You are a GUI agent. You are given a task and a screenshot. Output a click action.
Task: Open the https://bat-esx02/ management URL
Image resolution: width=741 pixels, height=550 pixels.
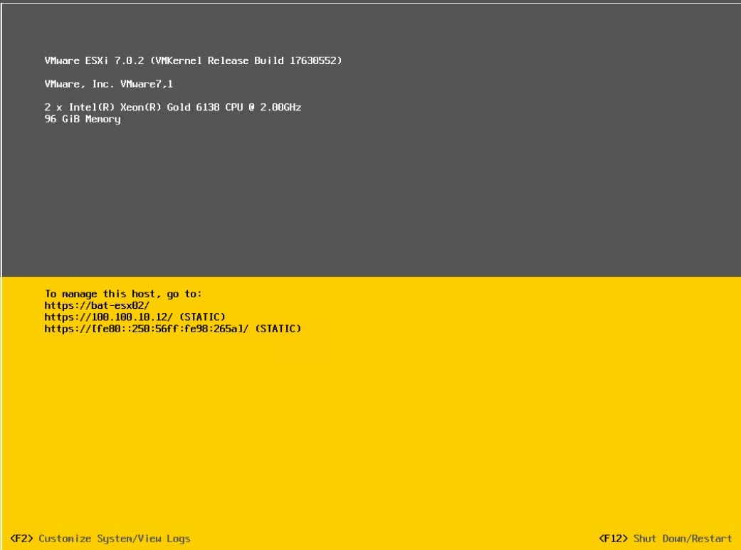(97, 305)
